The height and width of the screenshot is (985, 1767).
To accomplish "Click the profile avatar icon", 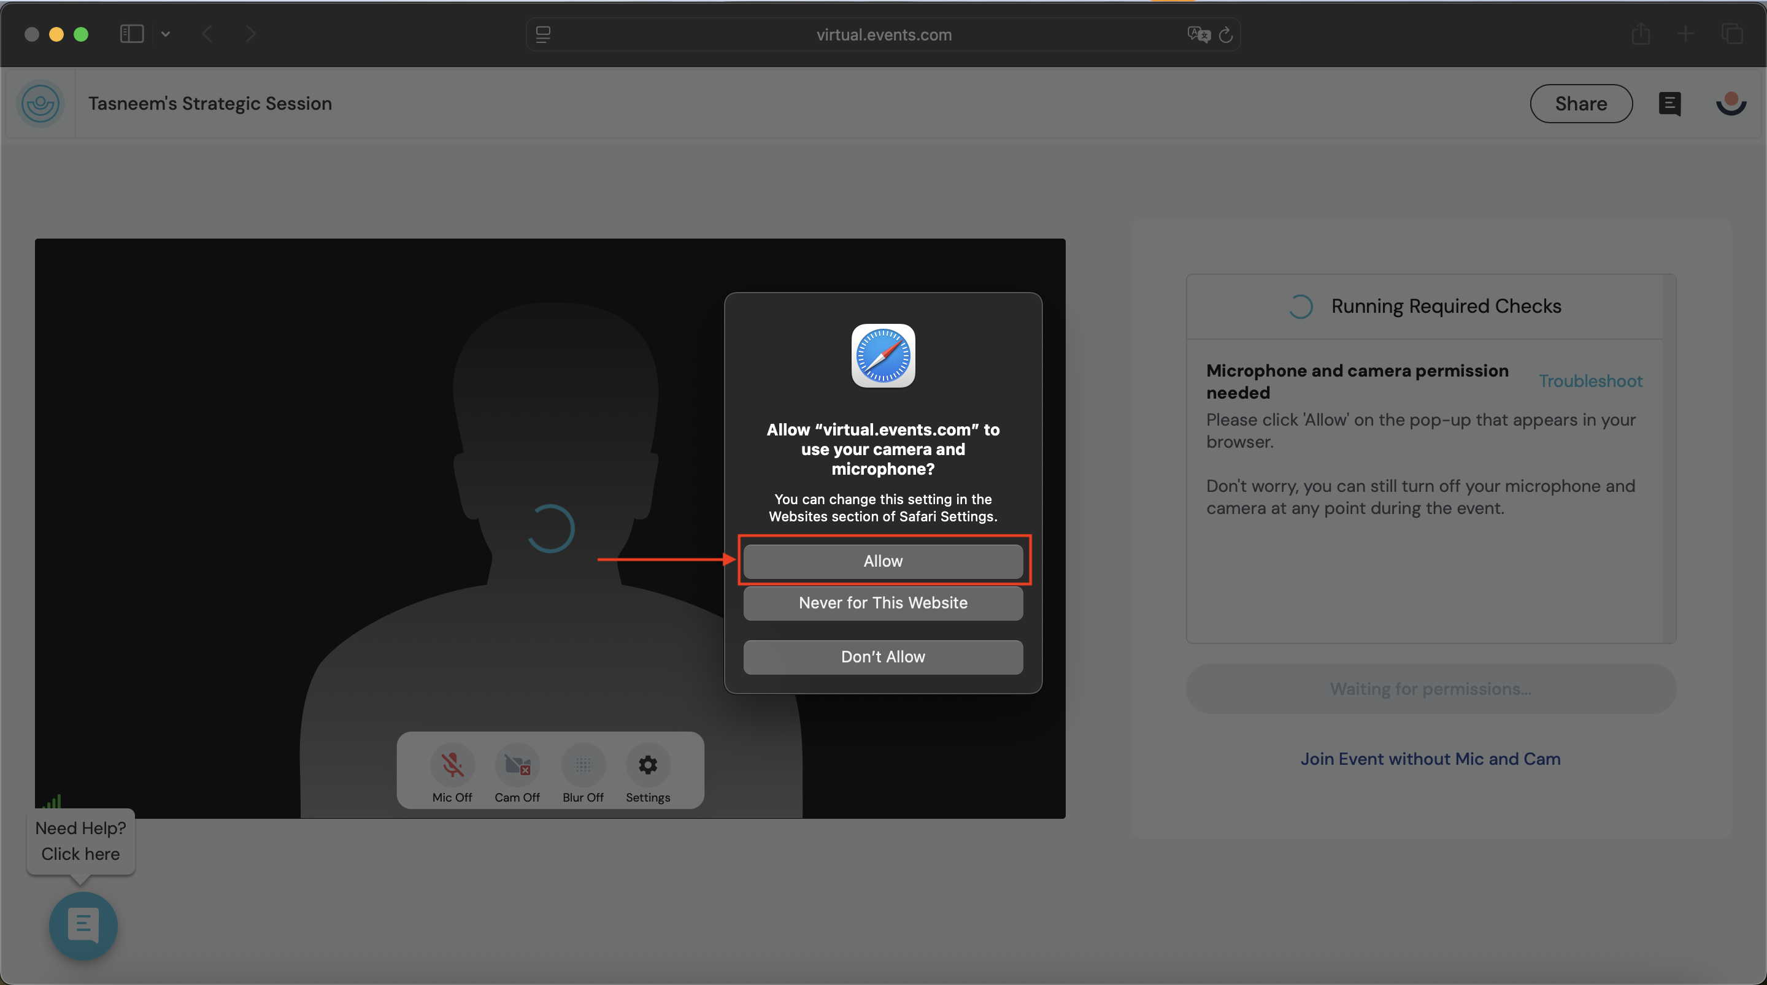I will click(1731, 104).
